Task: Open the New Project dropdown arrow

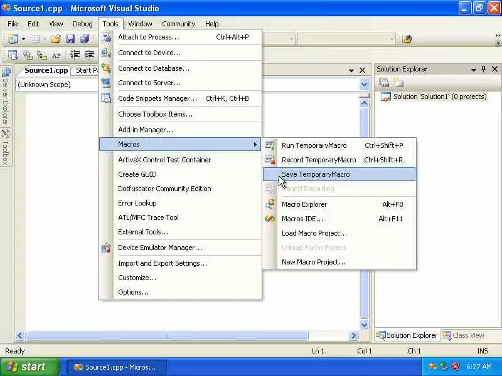Action: 23,39
